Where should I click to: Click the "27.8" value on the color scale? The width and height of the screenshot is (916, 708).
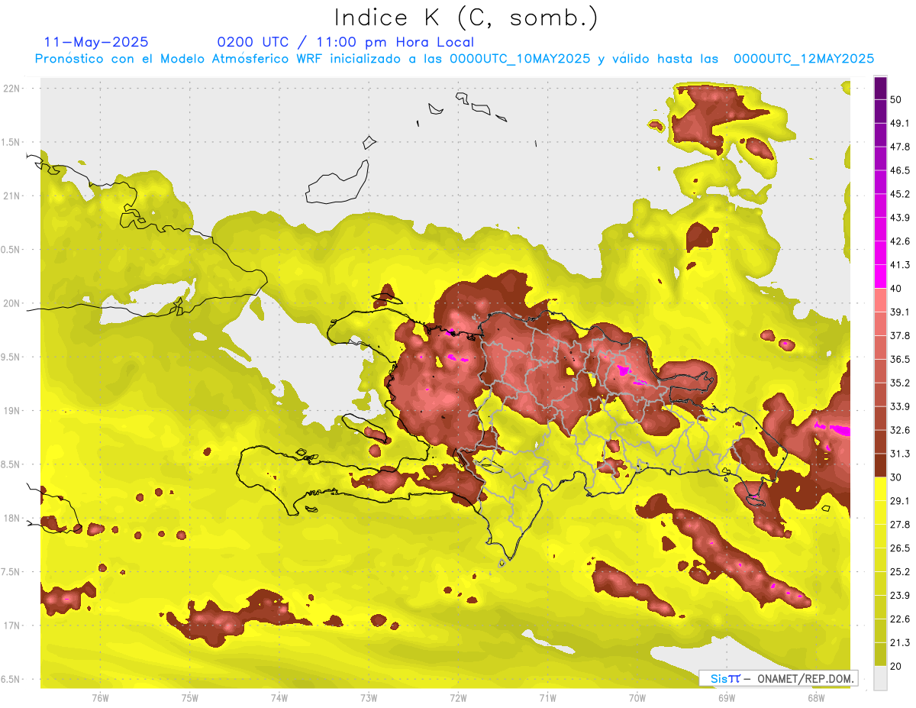(x=900, y=524)
